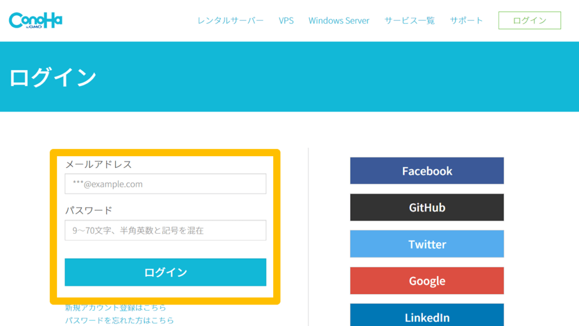Viewport: 579px width, 326px height.
Task: Open the サポート menu item
Action: [x=466, y=20]
